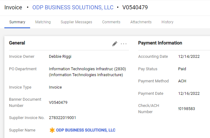Open ODP BUSINESS SOLUTIONS link in page header
210x138 pixels.
pyautogui.click(x=73, y=7)
